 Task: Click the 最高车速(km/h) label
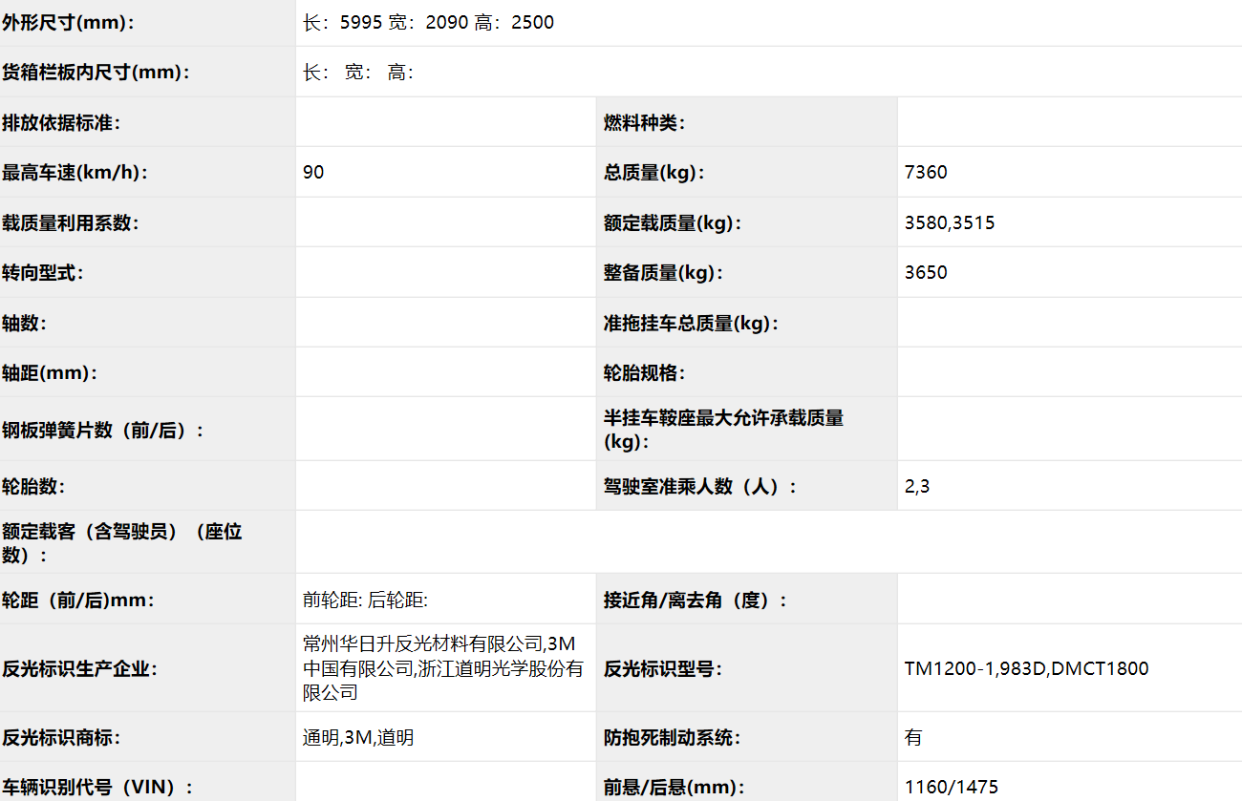tap(75, 173)
